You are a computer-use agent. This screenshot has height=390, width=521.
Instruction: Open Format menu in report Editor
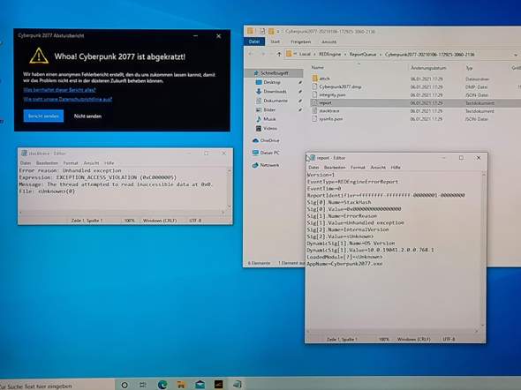point(358,168)
